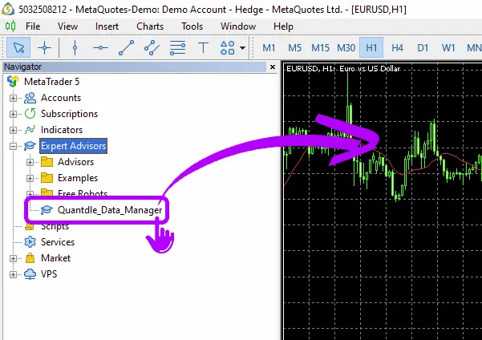Image resolution: width=482 pixels, height=340 pixels.
Task: Select Accounts in the Navigator
Action: click(61, 98)
